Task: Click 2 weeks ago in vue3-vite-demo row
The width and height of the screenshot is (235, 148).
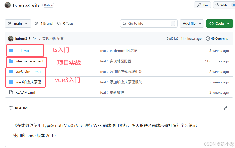Action: click(x=219, y=72)
